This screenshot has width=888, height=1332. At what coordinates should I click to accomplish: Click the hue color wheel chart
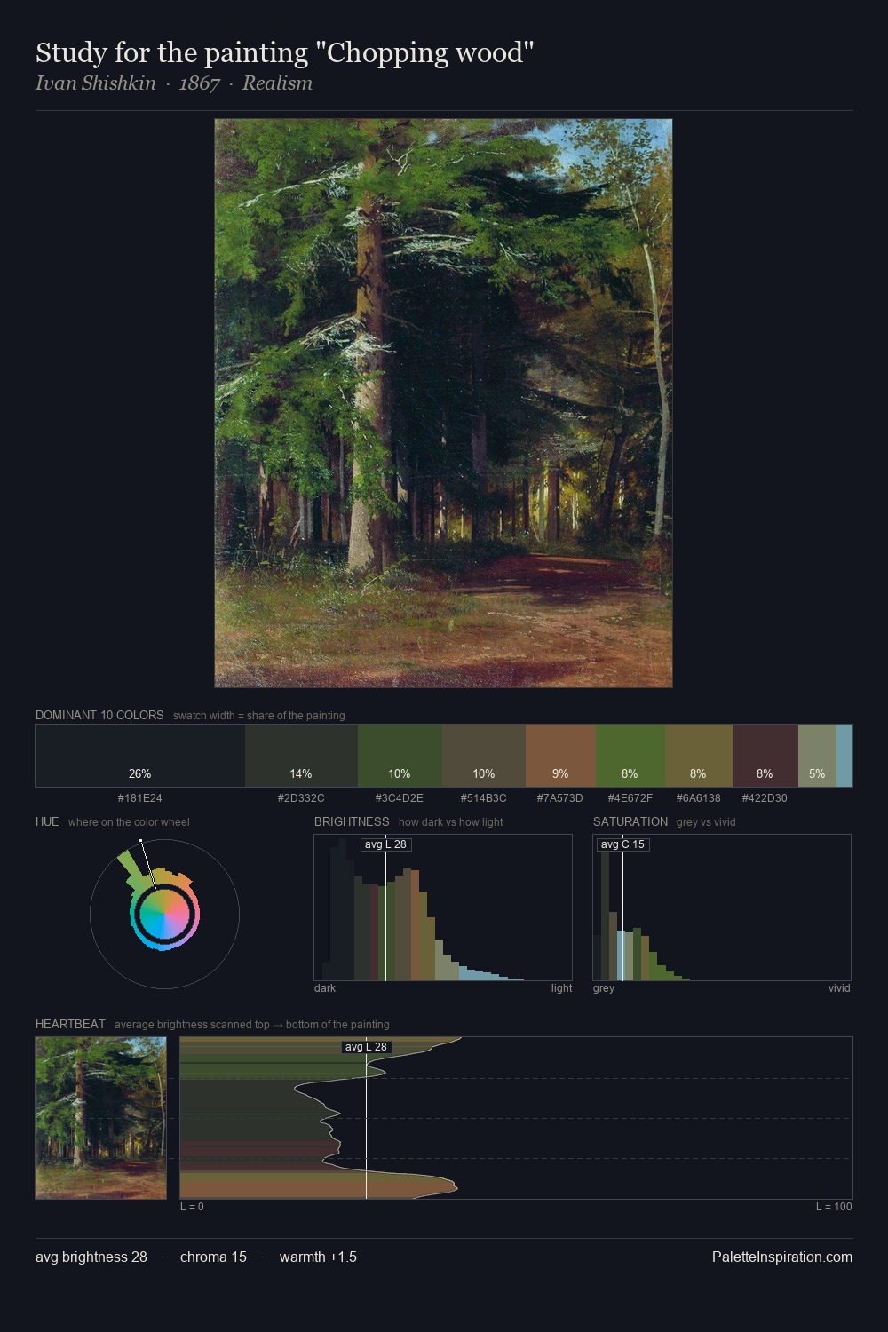pos(164,913)
